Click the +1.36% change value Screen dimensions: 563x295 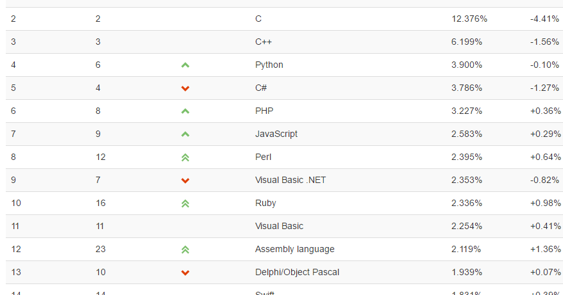point(546,249)
